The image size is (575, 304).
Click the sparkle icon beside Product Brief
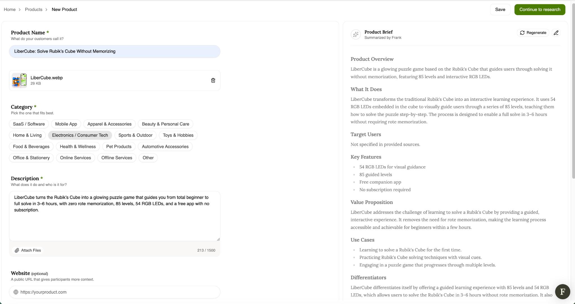356,34
